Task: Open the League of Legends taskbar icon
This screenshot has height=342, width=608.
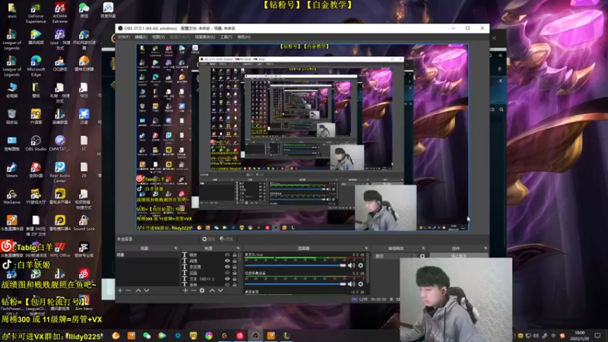Action: pos(287,335)
